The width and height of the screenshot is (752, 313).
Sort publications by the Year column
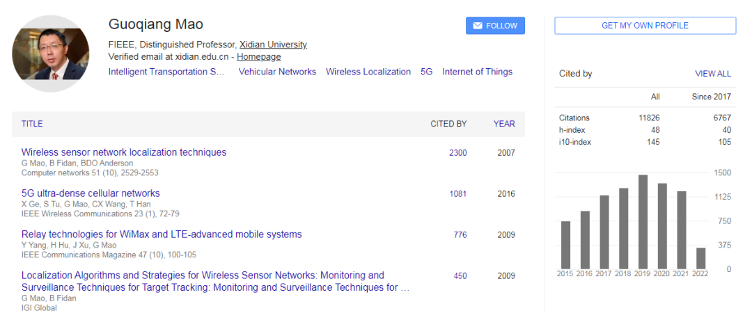pos(504,124)
